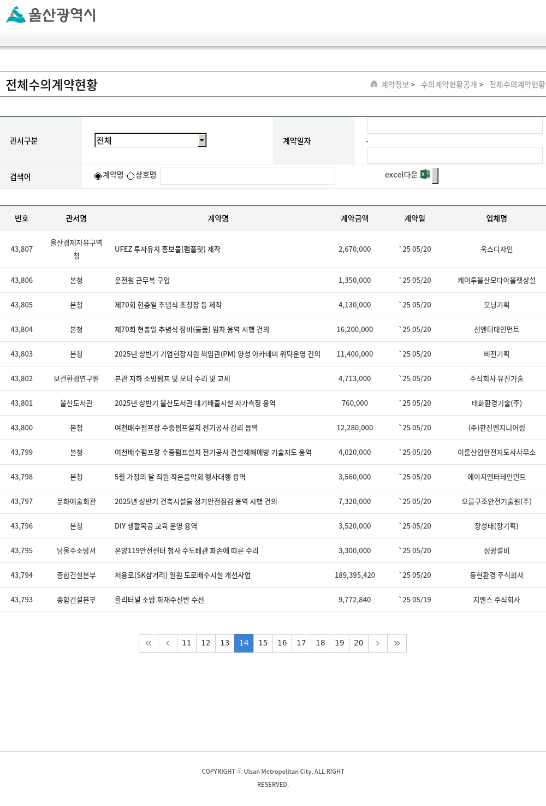
Task: Click the 관서명 column header
Action: 76,218
